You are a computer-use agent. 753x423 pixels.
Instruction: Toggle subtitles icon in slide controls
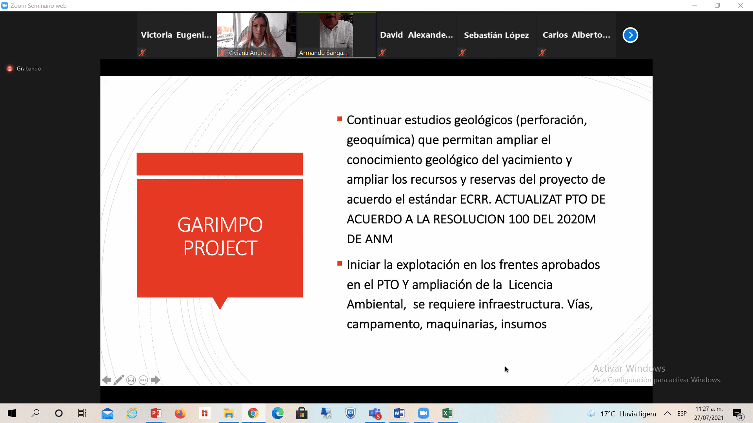click(x=131, y=380)
